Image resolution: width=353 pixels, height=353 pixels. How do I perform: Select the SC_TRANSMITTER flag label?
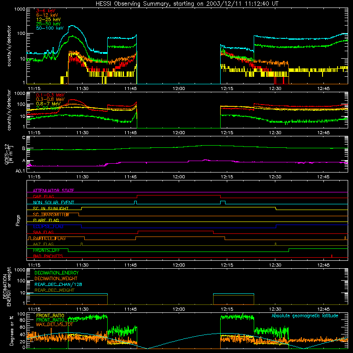tap(51, 214)
